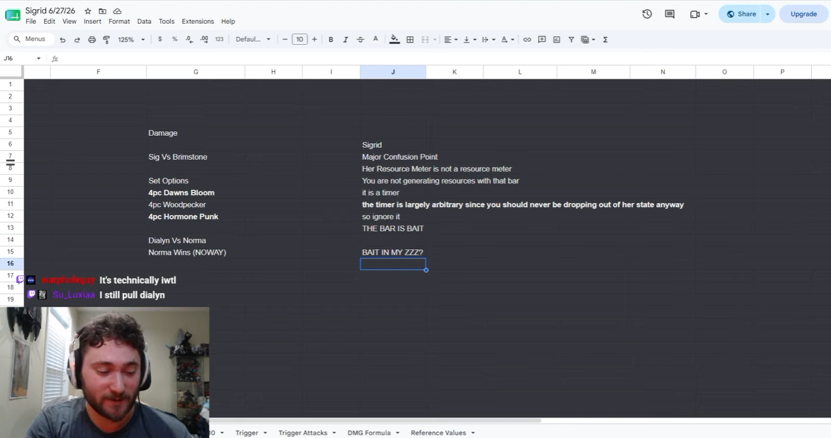Open the Format menu
Image resolution: width=831 pixels, height=438 pixels.
(119, 21)
